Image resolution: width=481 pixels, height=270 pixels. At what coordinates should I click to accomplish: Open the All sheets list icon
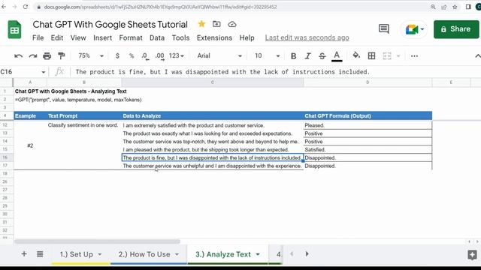click(x=40, y=254)
